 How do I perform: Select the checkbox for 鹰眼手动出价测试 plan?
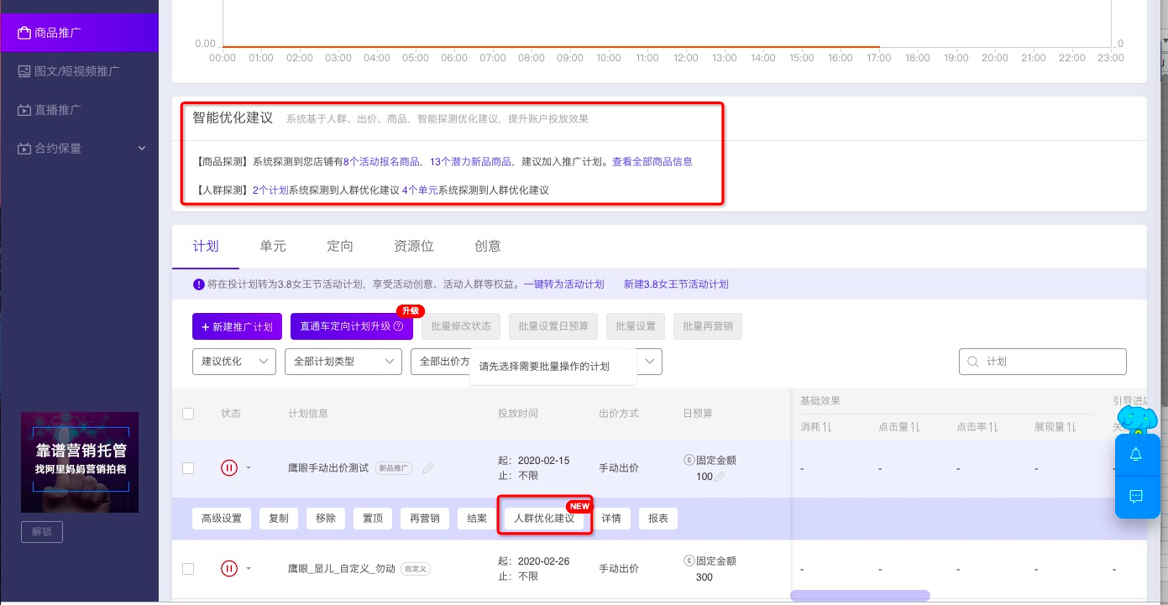pyautogui.click(x=188, y=468)
